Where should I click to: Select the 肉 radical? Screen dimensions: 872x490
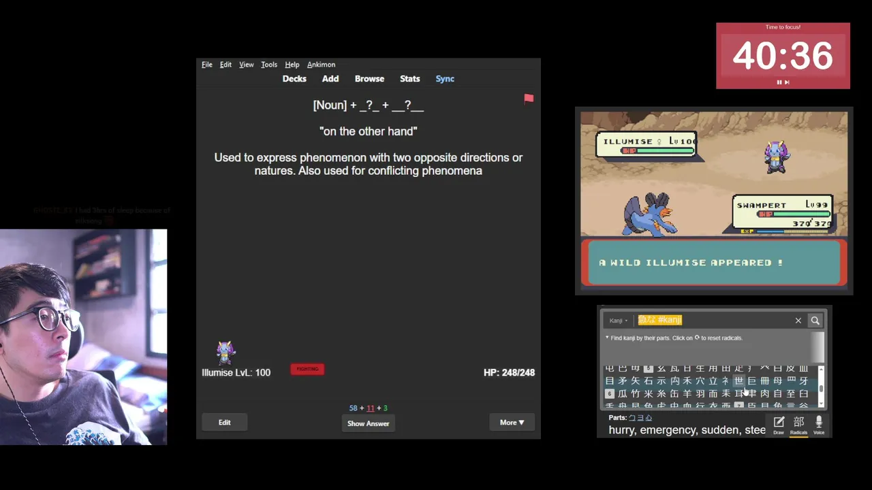click(x=764, y=394)
